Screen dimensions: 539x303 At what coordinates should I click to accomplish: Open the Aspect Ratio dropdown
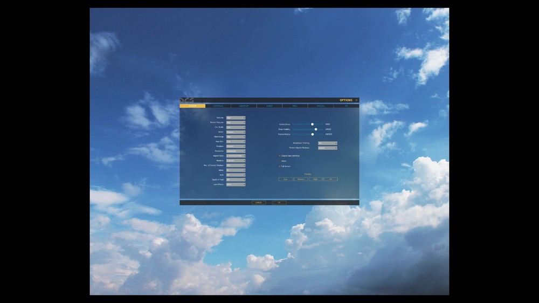click(x=236, y=156)
